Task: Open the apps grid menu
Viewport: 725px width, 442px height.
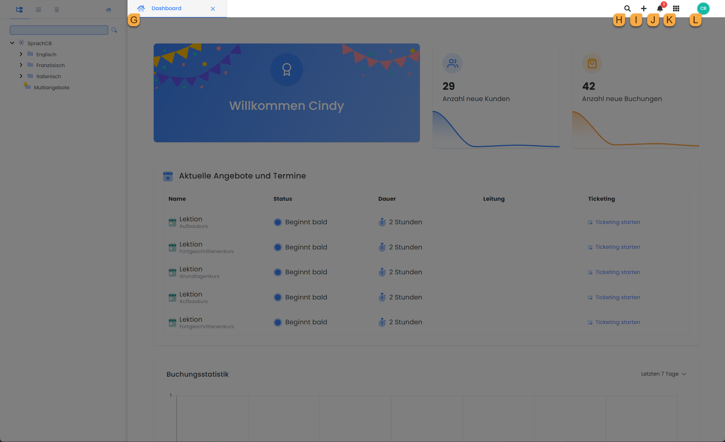Action: [676, 8]
